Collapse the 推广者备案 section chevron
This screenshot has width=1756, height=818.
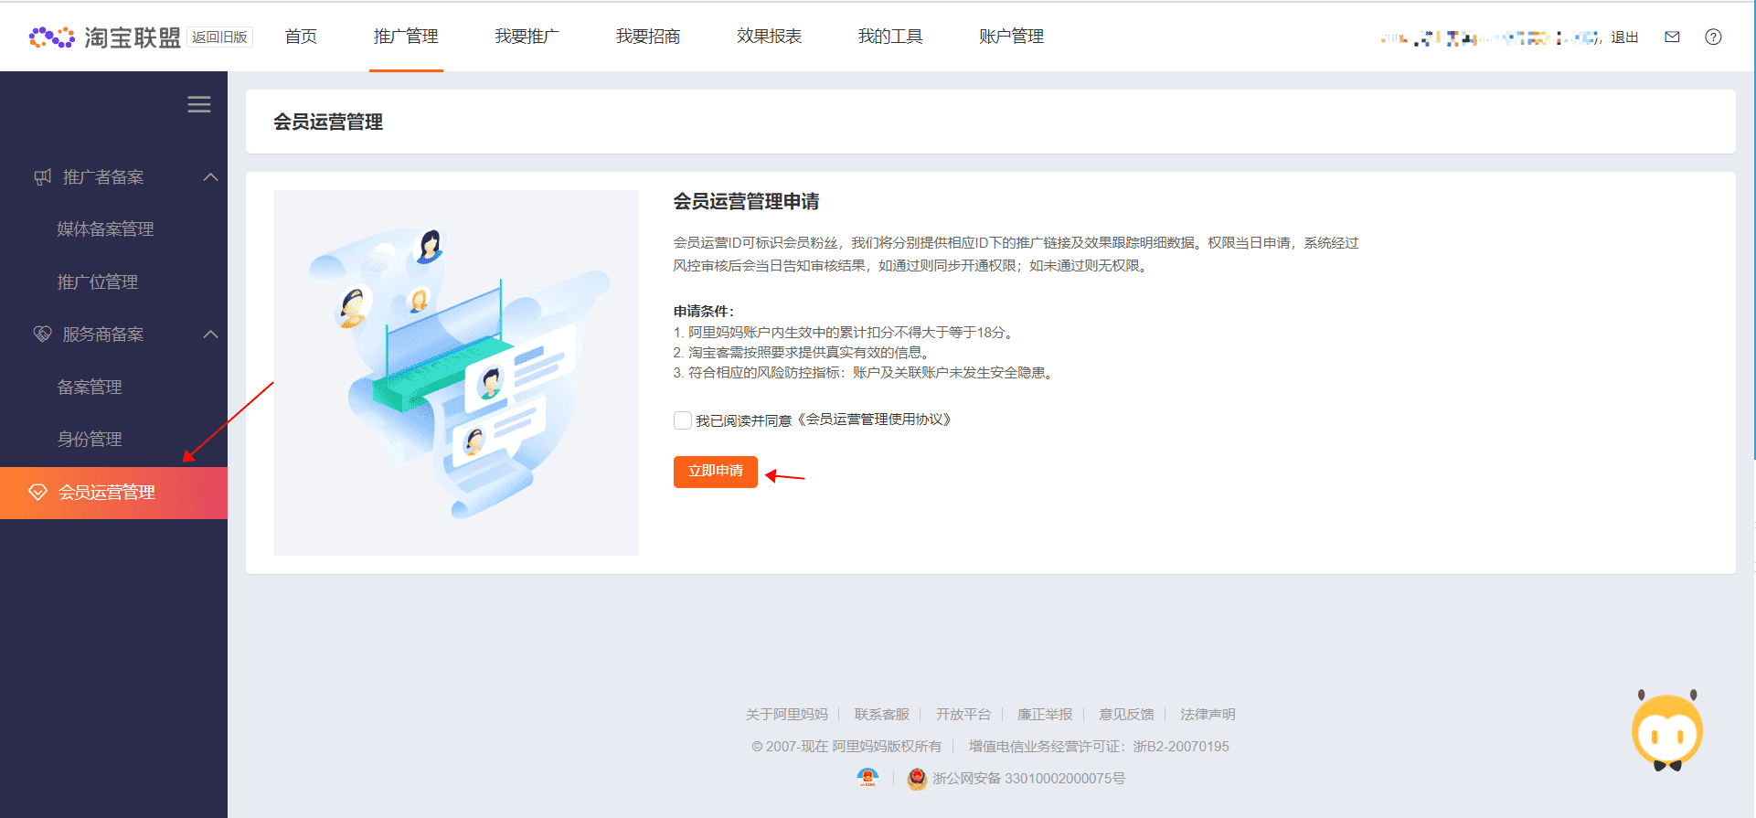click(x=210, y=177)
